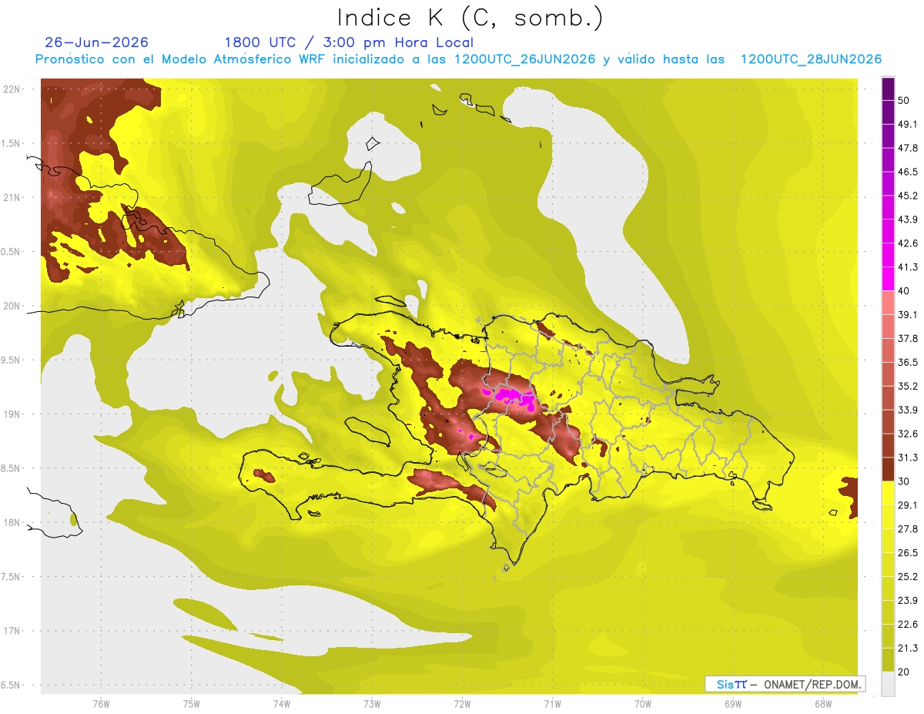Click the "22N" latitude label
This screenshot has width=924, height=714.
click(x=13, y=89)
